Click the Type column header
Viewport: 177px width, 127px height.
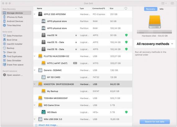82,8
